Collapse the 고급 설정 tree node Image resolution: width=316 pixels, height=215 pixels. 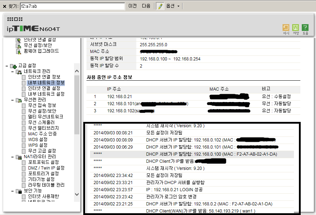(x=7, y=66)
